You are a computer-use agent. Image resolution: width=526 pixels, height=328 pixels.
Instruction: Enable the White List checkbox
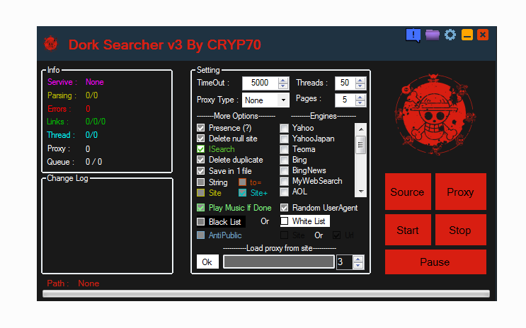[284, 221]
